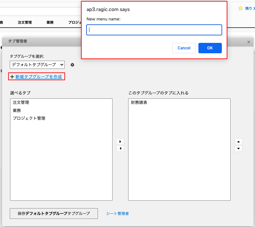Select 注文管理 in the 選べるタブ list
The image size is (255, 227).
(x=21, y=103)
